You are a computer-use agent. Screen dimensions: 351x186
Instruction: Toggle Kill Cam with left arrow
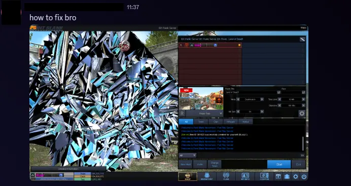pos(238,111)
